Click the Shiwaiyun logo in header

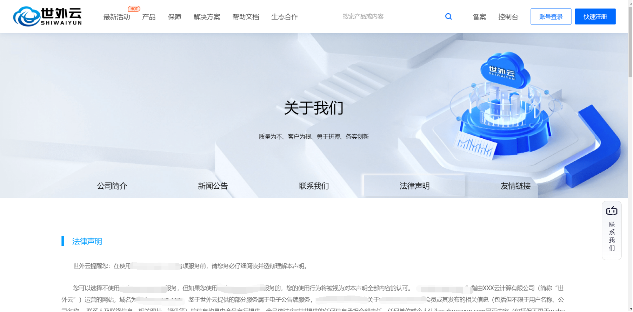[x=47, y=16]
